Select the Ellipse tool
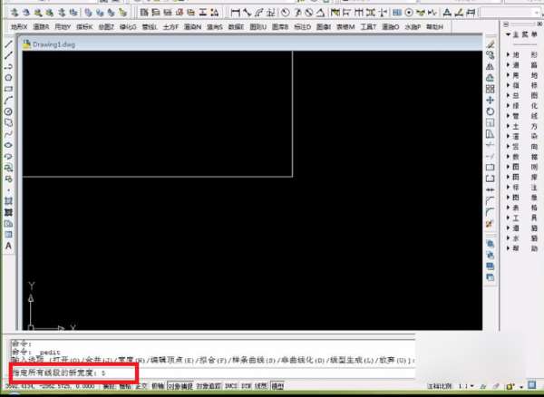This screenshot has width=544, height=397. (8, 145)
